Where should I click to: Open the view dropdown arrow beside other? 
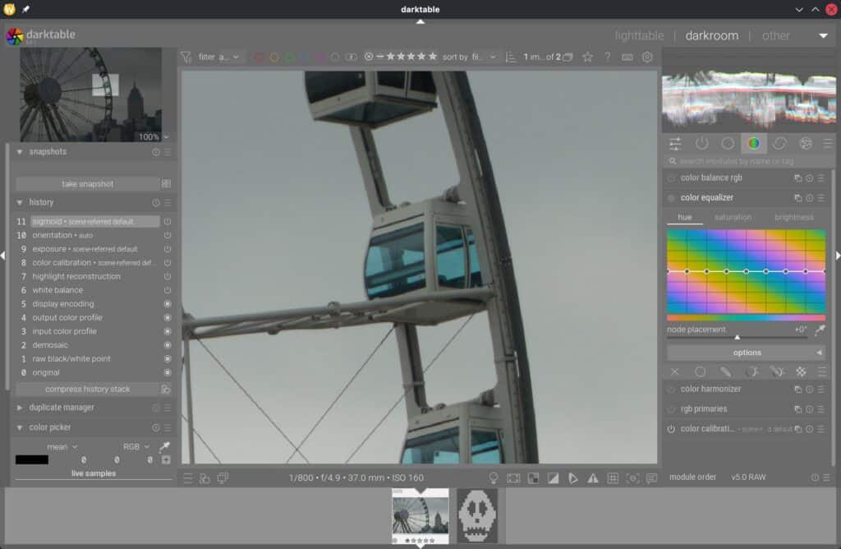click(x=823, y=36)
